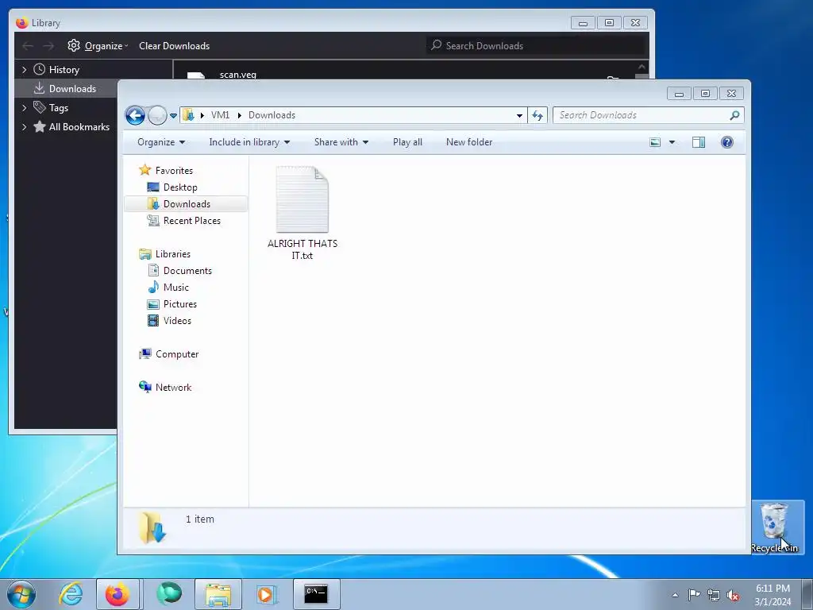
Task: Open the green globe browser taskbar icon
Action: click(169, 594)
